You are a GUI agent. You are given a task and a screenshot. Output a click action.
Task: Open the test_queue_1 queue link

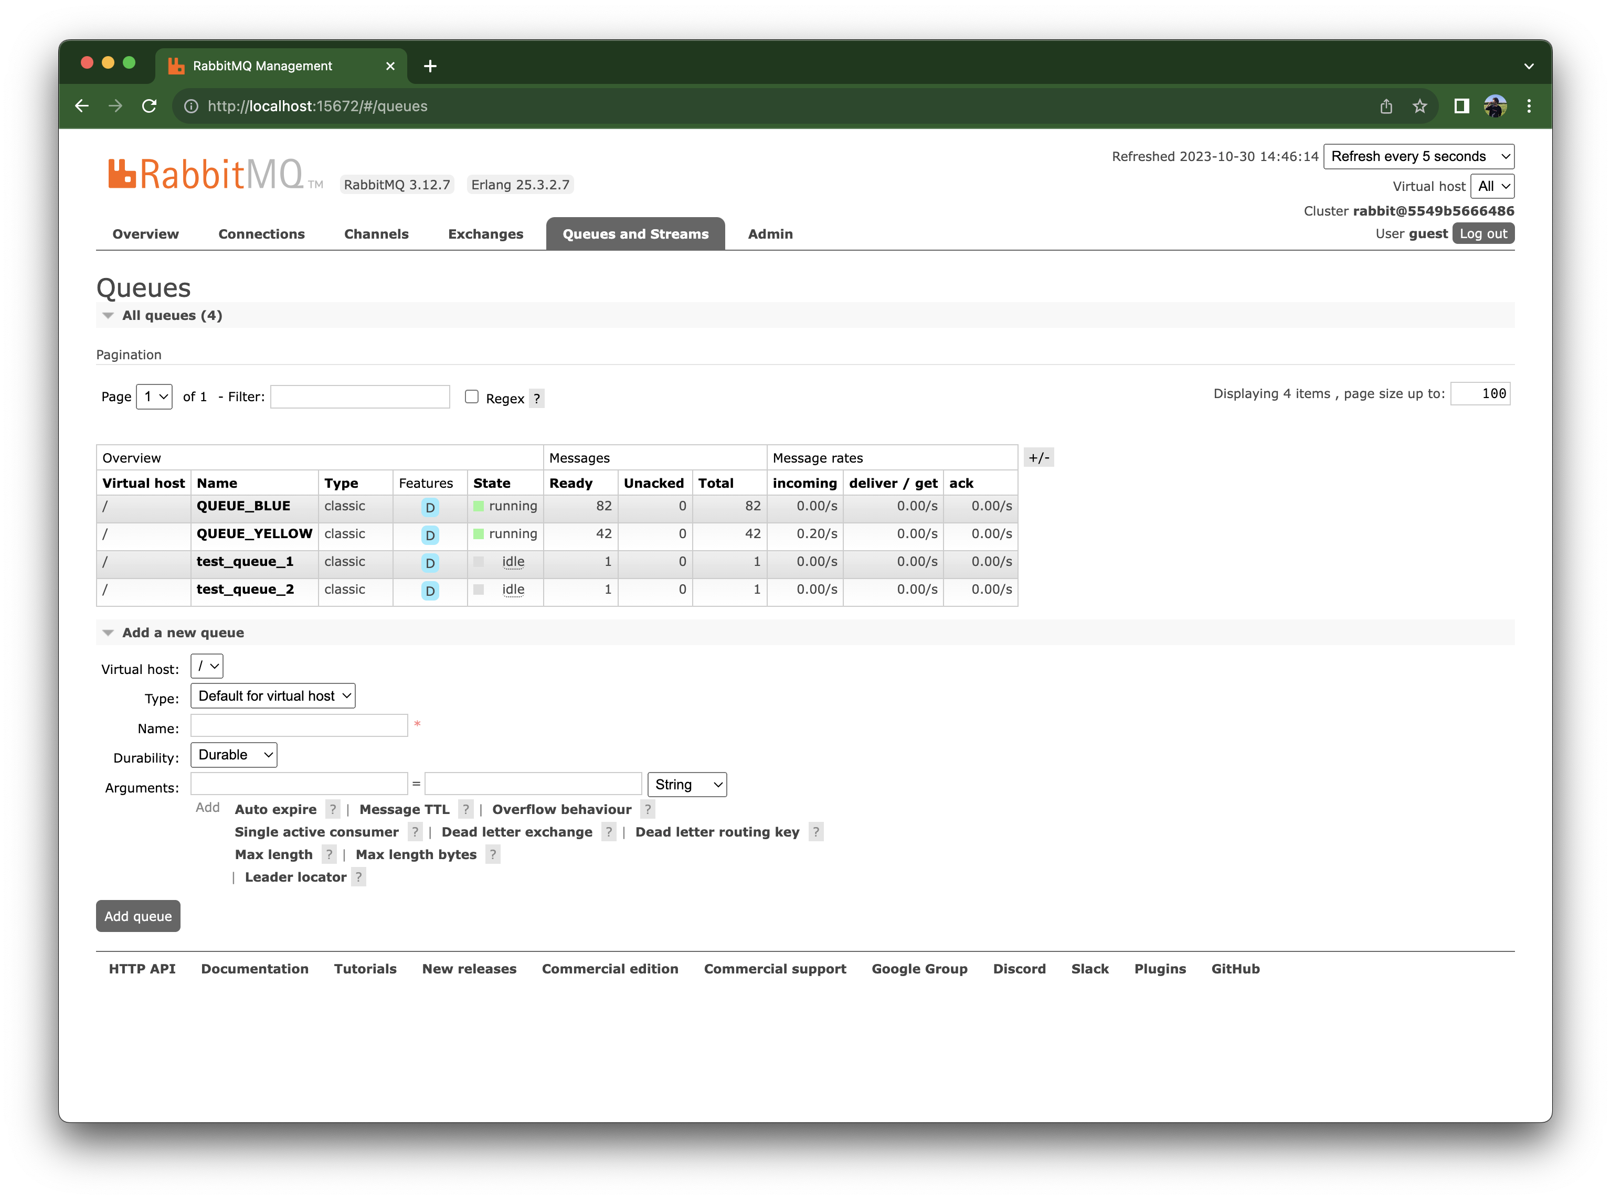pos(245,562)
